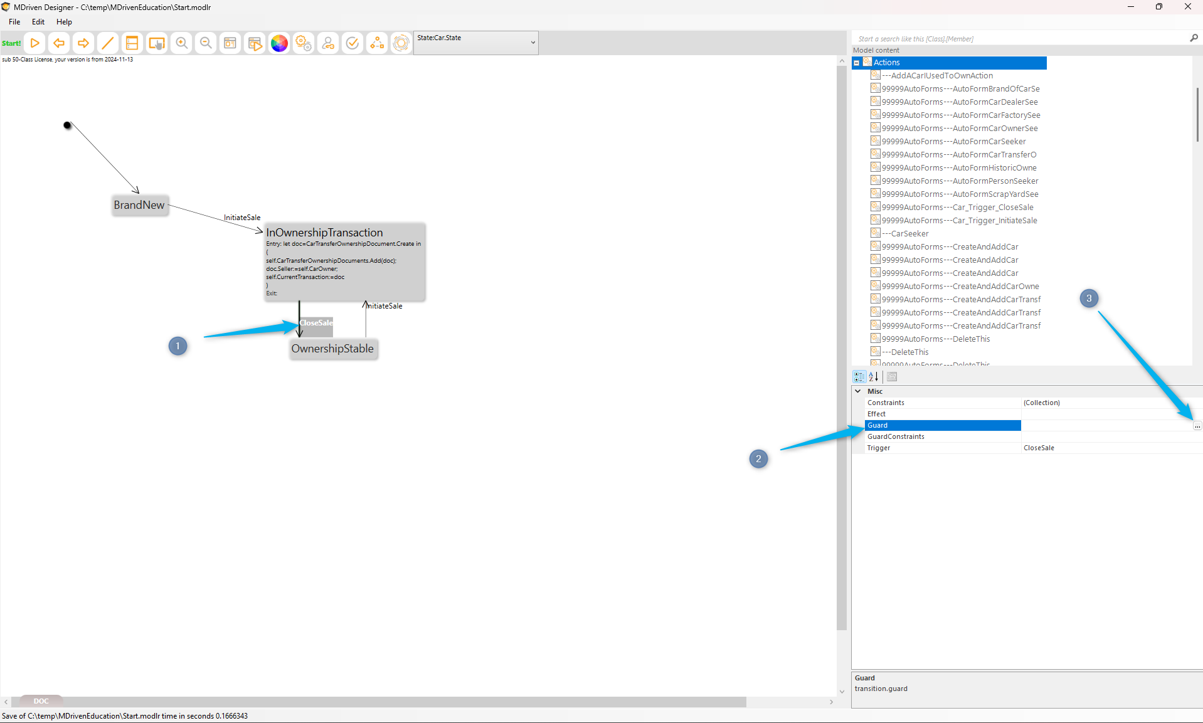Click the Guard ellipsis editor button
The width and height of the screenshot is (1203, 723).
coord(1197,426)
